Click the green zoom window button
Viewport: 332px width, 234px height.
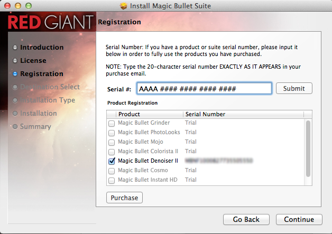pos(29,6)
